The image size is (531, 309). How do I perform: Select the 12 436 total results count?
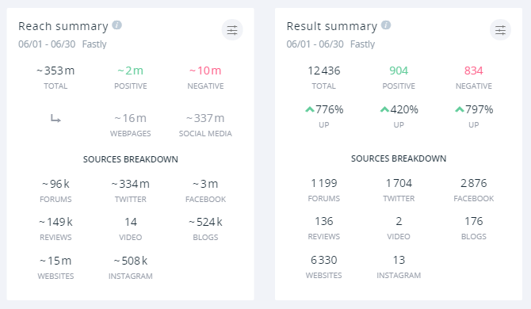pyautogui.click(x=323, y=71)
